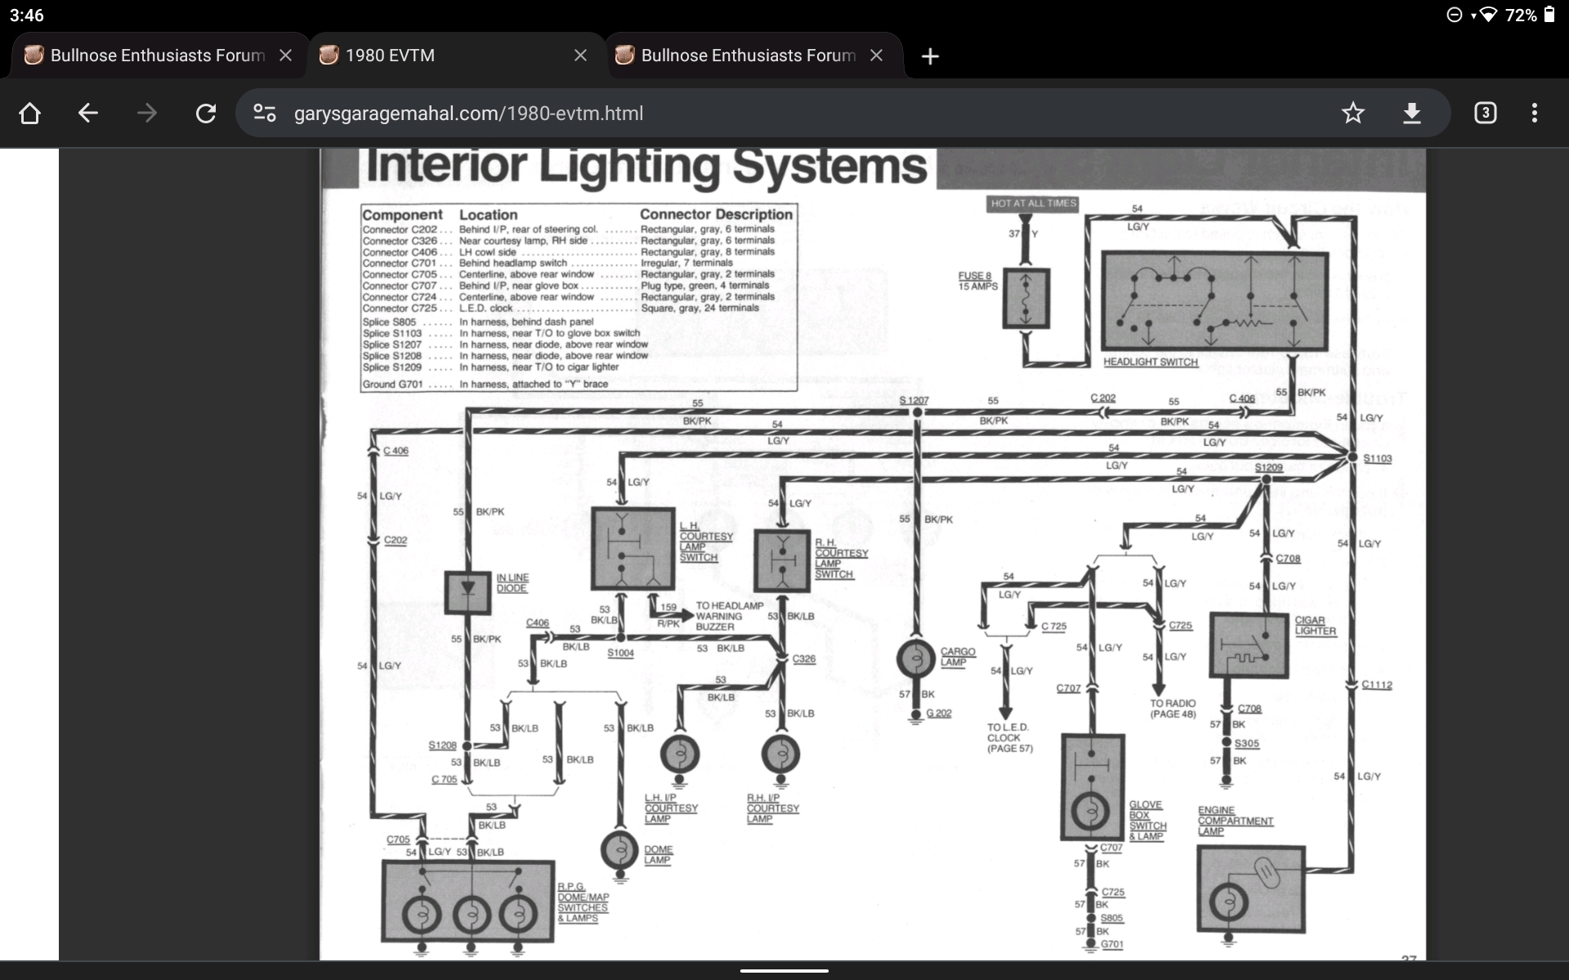Image resolution: width=1569 pixels, height=980 pixels.
Task: Tap the battery indicator in status bar
Action: [1549, 15]
